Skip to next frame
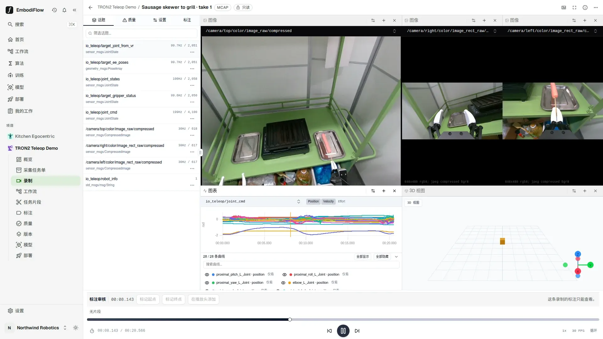The image size is (603, 339). pos(357,331)
